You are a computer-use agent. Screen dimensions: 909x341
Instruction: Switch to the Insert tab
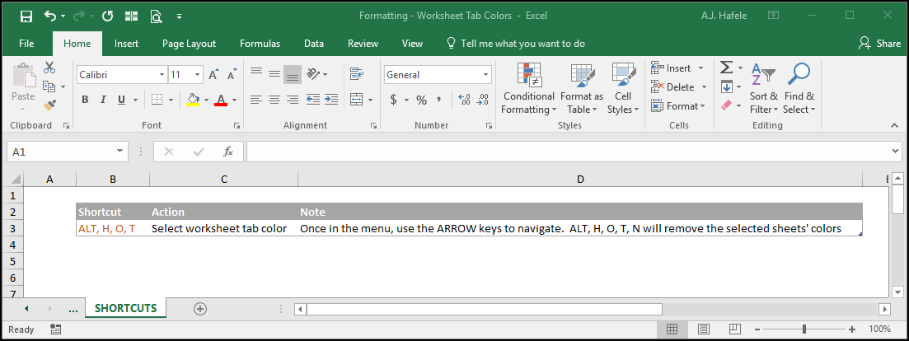tap(126, 44)
